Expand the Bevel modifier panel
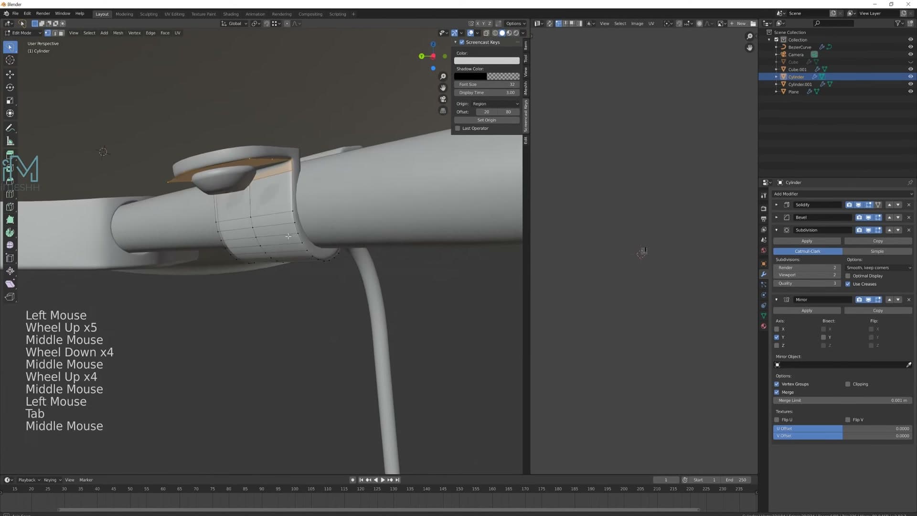Viewport: 917px width, 516px height. tap(776, 217)
